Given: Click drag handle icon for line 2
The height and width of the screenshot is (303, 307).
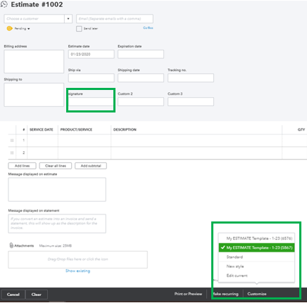Looking at the screenshot, I should tap(12, 153).
